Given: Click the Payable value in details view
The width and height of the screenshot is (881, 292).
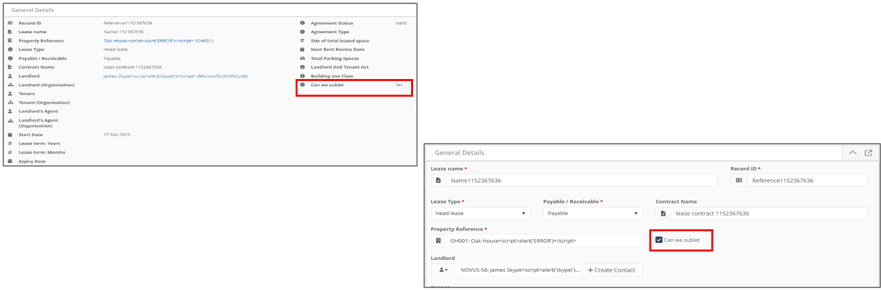Looking at the screenshot, I should pyautogui.click(x=112, y=58).
